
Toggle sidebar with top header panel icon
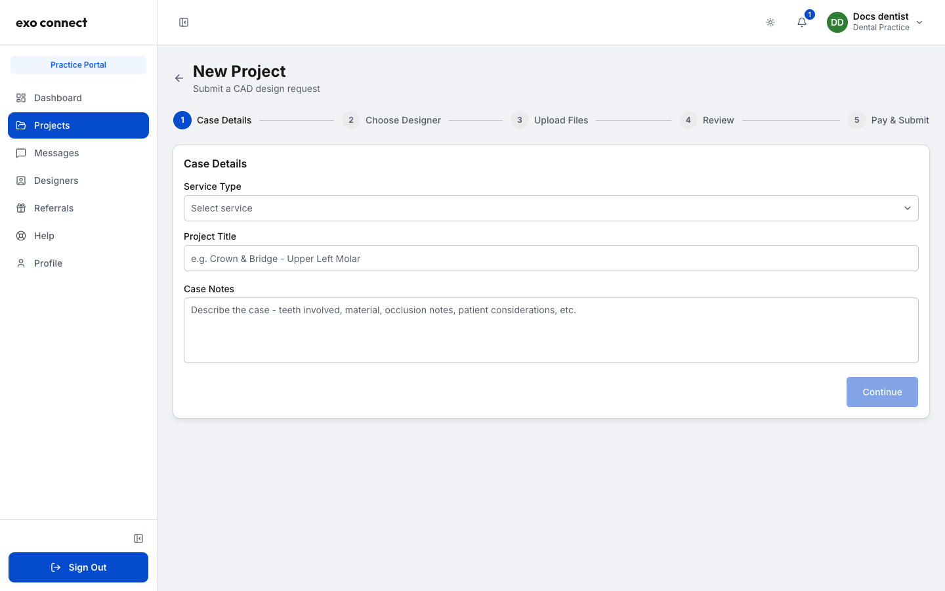[x=184, y=22]
